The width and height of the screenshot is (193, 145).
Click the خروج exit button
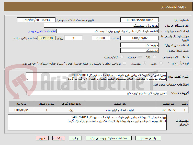coord(42,138)
